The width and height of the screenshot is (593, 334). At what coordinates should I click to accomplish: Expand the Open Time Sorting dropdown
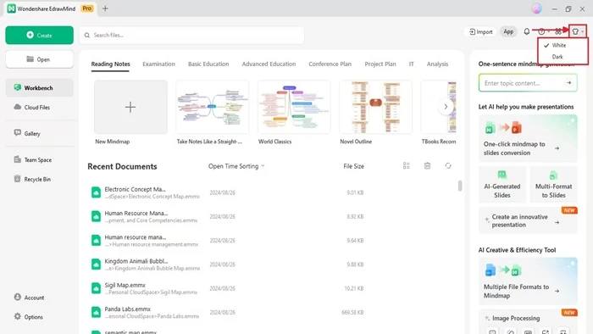point(236,166)
